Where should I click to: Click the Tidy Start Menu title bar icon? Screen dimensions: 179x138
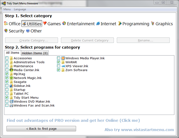(x=4, y=4)
